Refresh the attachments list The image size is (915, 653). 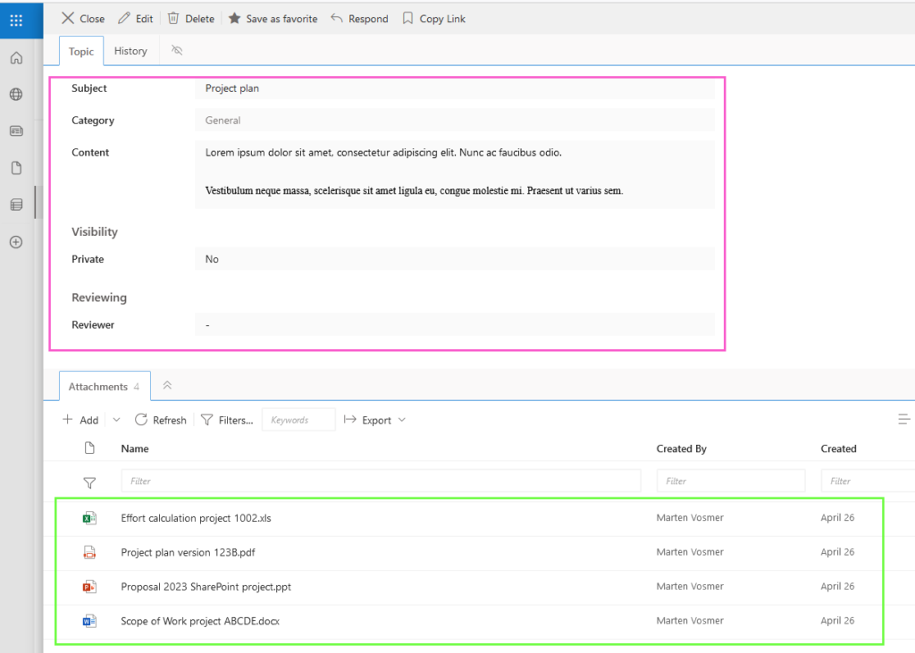coord(161,419)
